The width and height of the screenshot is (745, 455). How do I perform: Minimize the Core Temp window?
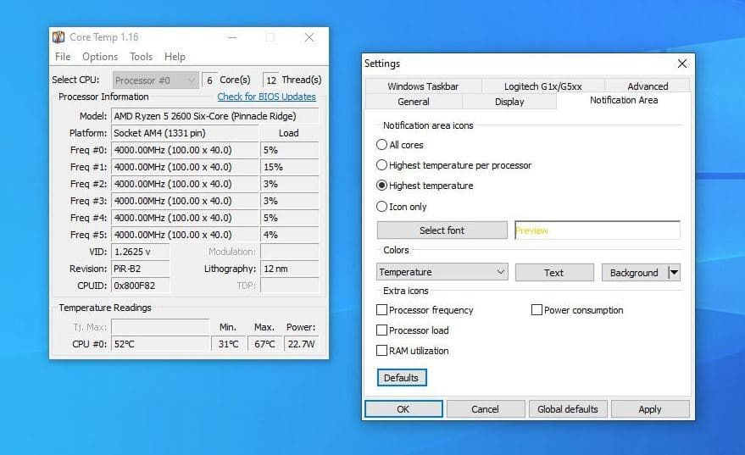232,37
